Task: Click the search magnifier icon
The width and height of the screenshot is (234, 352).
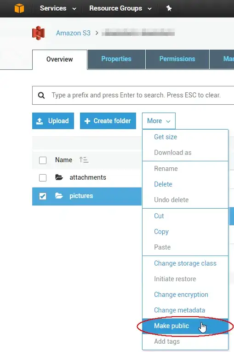Action: [x=41, y=95]
